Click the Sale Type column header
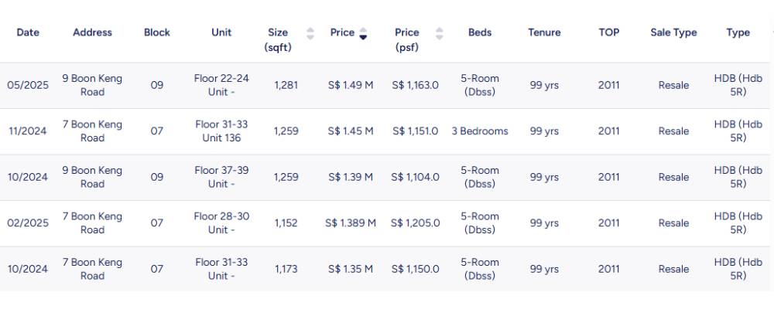Viewport: 774px width, 309px height. (x=673, y=32)
